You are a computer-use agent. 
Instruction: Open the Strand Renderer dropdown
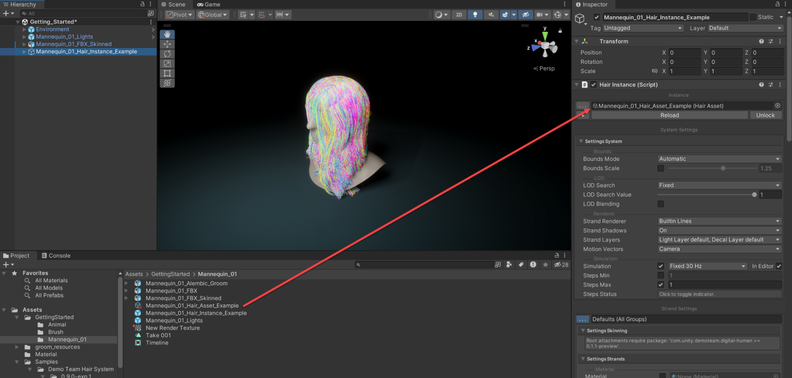pyautogui.click(x=719, y=221)
